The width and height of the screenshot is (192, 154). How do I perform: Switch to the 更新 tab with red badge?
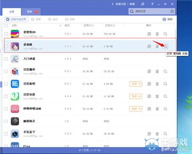(x=31, y=12)
